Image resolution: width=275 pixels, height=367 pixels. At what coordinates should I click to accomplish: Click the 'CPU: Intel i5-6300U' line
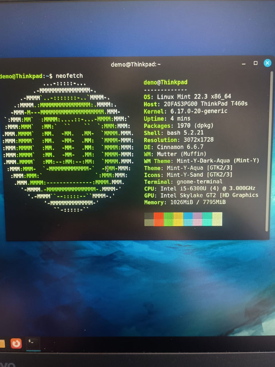pyautogui.click(x=200, y=189)
